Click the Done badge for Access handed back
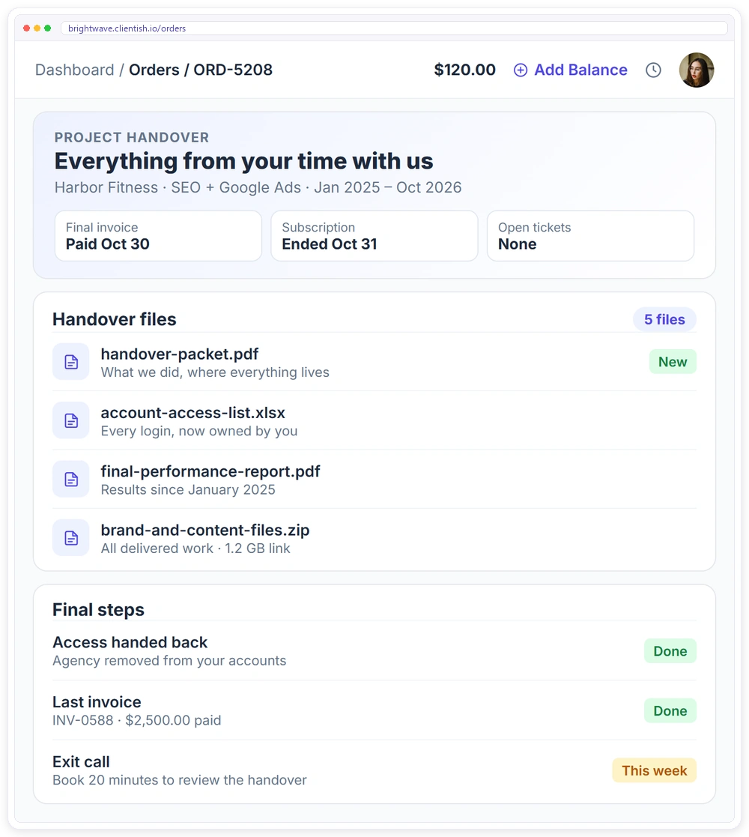The width and height of the screenshot is (749, 837). pyautogui.click(x=670, y=651)
